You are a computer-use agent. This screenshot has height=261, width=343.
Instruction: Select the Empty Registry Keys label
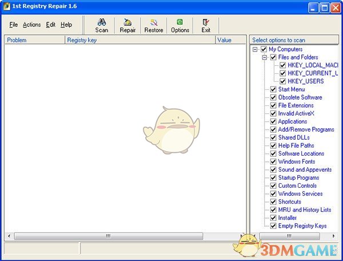tap(302, 226)
